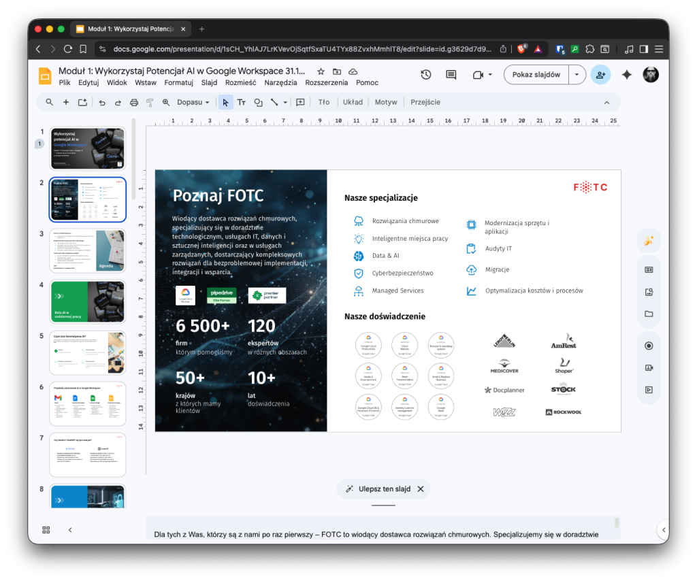Image resolution: width=697 pixels, height=581 pixels.
Task: Open version history clock icon
Action: tap(426, 75)
